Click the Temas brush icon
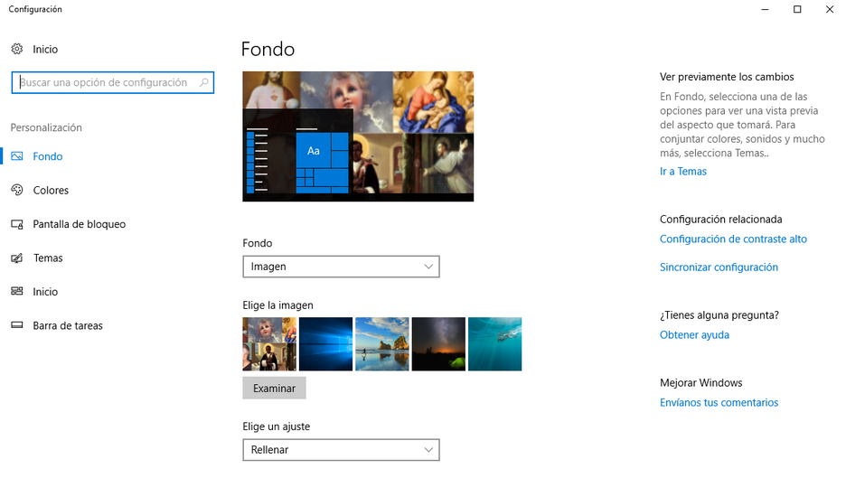Screen dimensions: 846x497 16,258
